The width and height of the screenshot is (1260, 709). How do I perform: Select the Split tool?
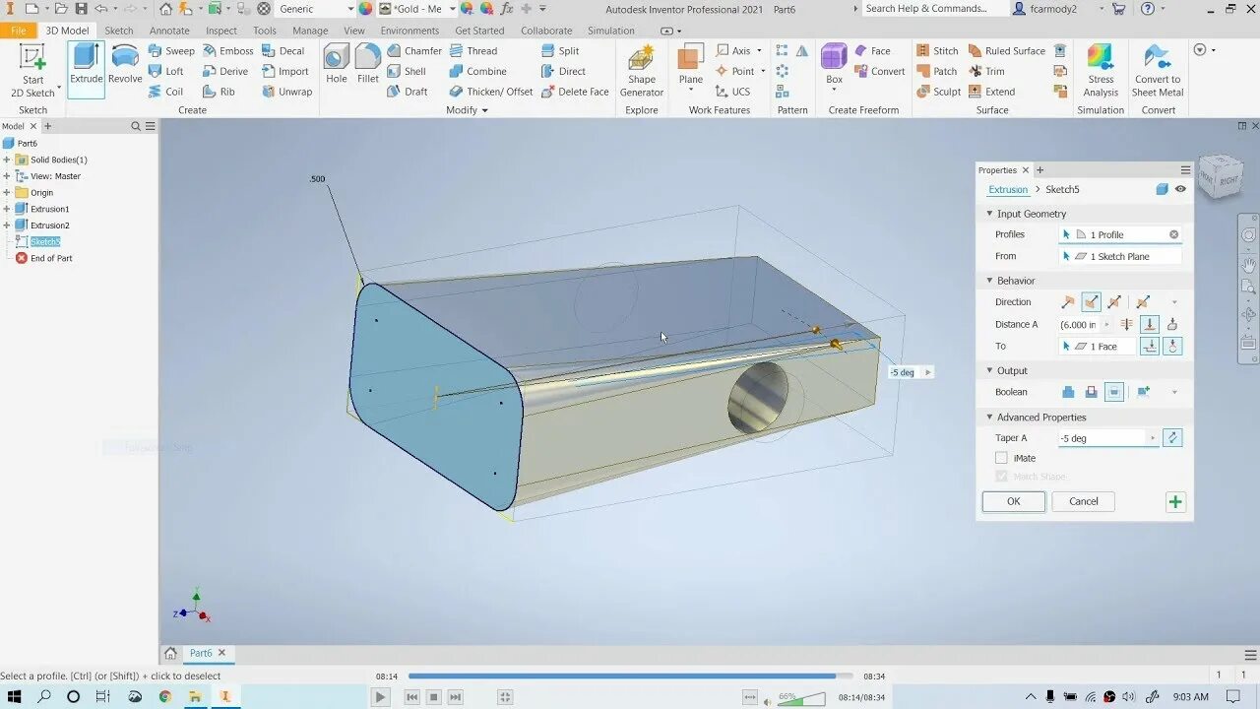click(560, 51)
